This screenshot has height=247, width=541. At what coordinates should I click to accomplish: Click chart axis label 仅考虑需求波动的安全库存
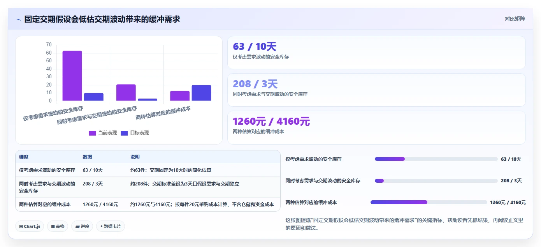point(53,113)
